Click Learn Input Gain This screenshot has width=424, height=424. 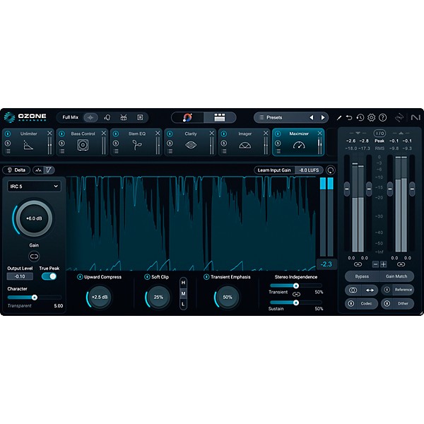coord(274,170)
